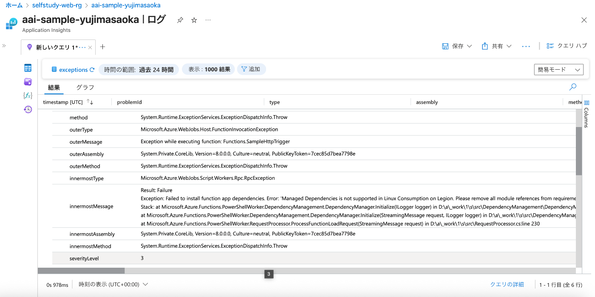Open the functions fx panel icon
This screenshot has height=297, width=595.
click(28, 96)
